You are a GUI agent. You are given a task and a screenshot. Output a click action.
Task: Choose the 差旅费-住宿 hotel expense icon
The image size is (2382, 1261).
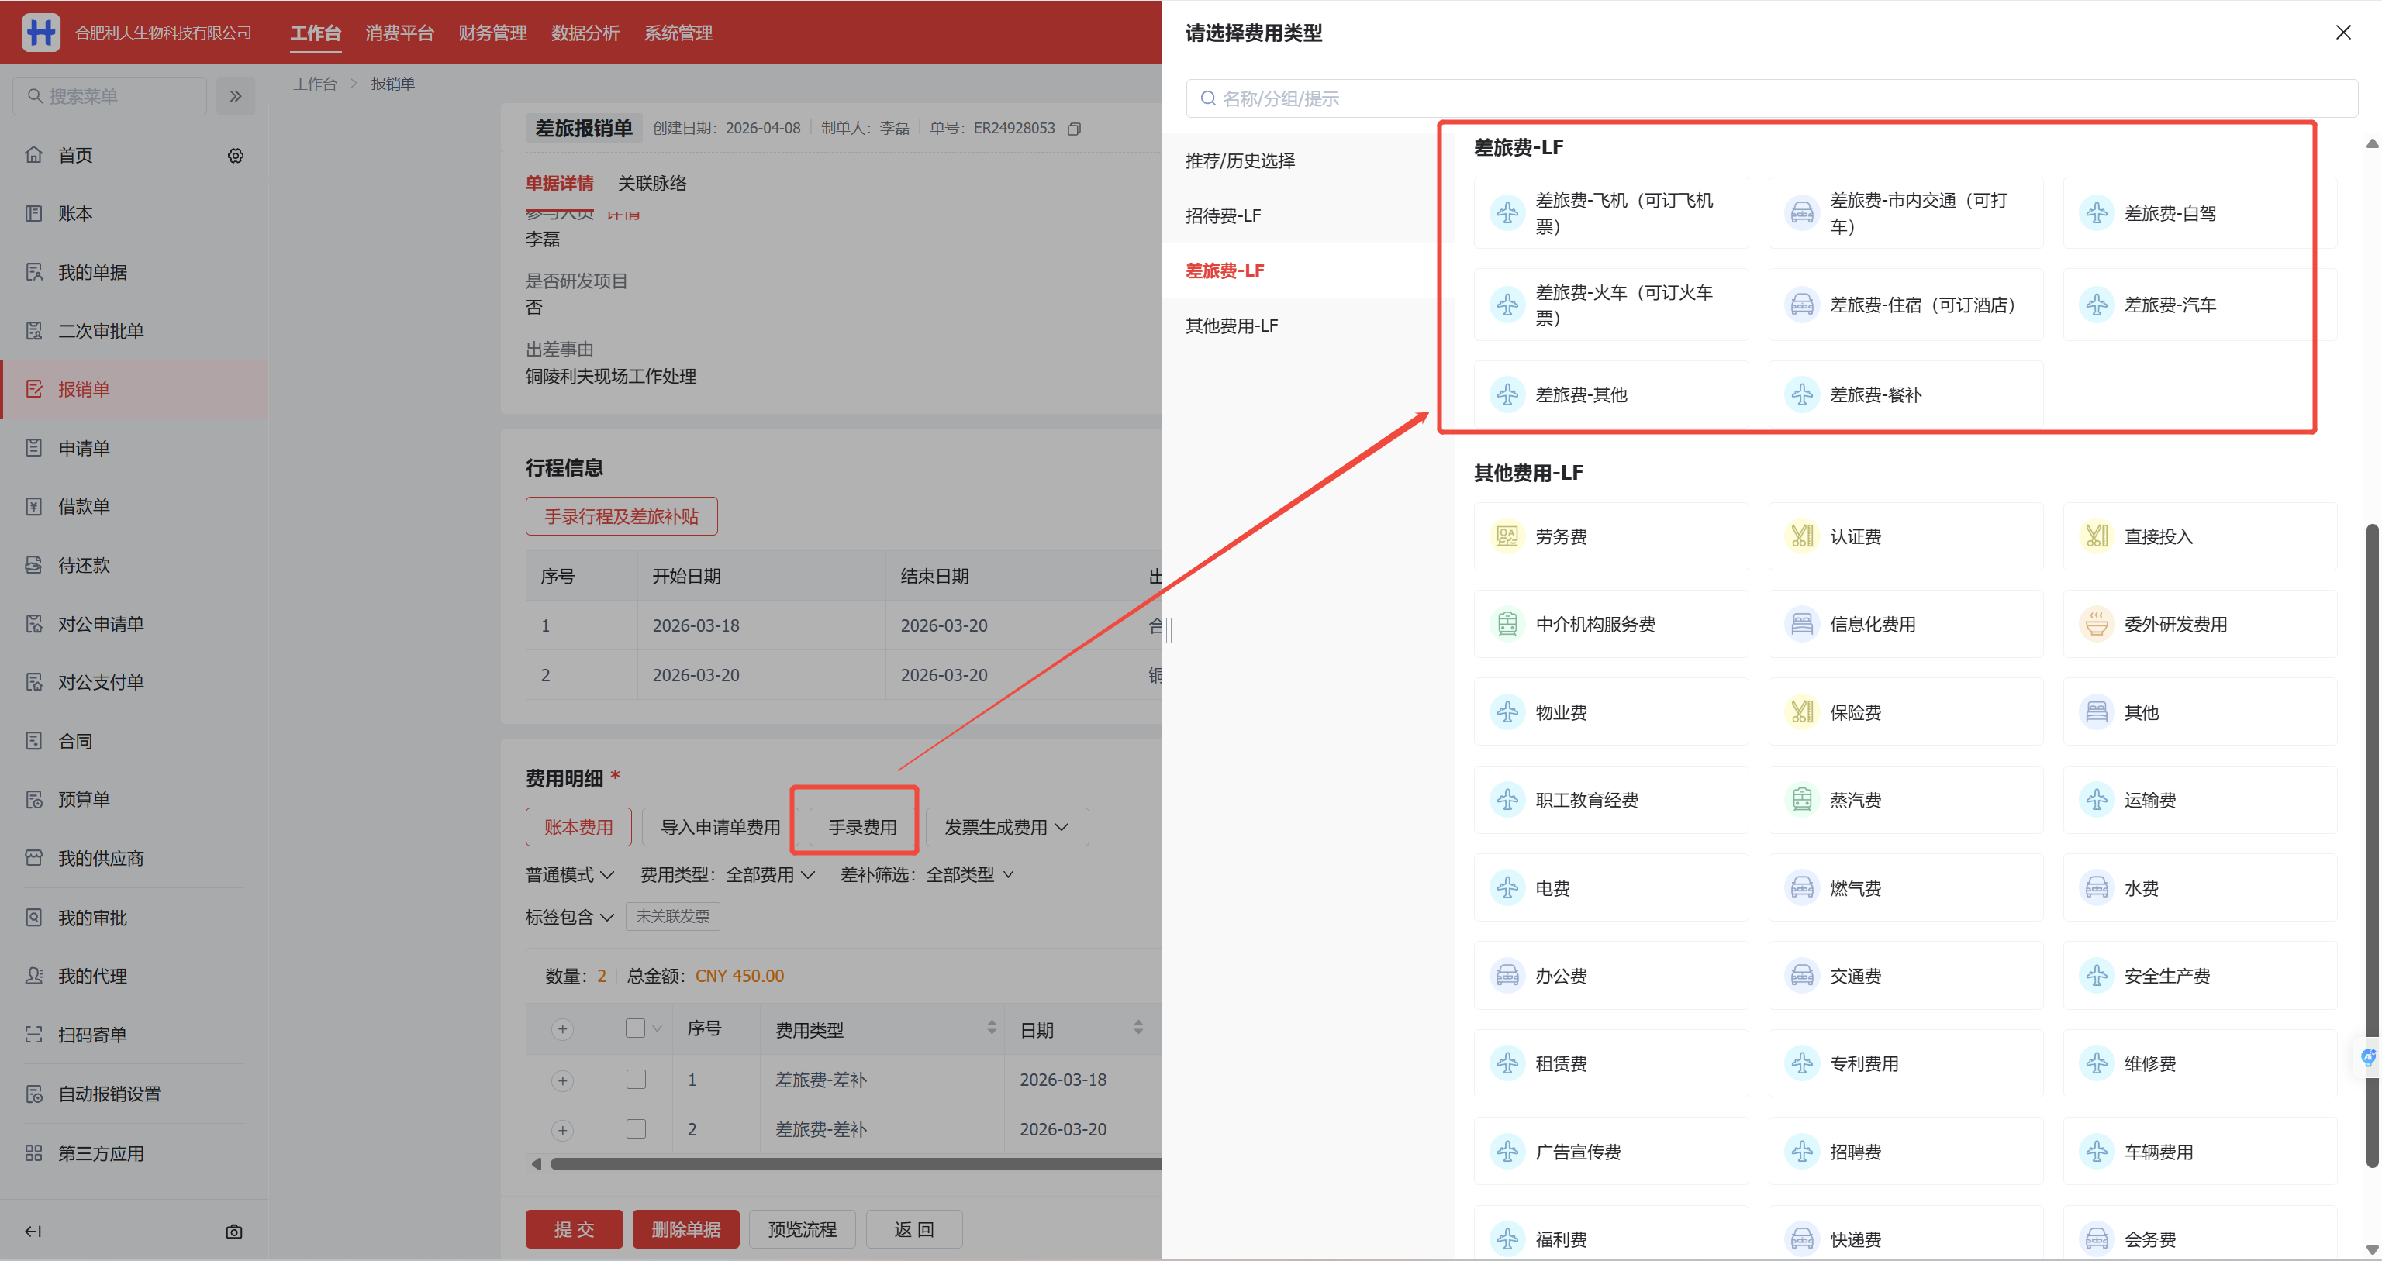tap(1801, 305)
